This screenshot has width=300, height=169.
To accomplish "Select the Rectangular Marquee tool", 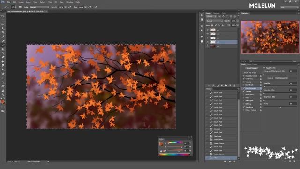I will (x=3, y=20).
